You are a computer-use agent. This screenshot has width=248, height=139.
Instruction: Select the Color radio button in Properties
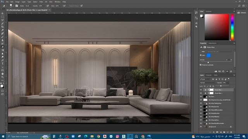pyautogui.click(x=201, y=55)
